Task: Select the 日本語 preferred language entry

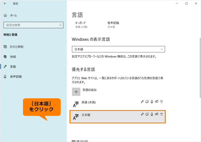Action: [117, 117]
